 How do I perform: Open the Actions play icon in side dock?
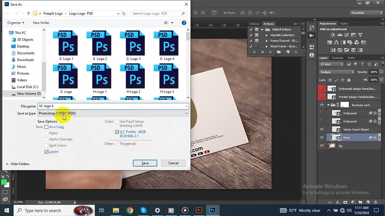[312, 35]
